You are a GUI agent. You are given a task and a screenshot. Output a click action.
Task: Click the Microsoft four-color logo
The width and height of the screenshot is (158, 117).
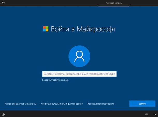[46, 29]
